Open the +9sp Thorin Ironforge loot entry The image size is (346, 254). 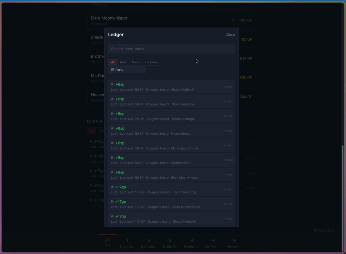coord(172,102)
